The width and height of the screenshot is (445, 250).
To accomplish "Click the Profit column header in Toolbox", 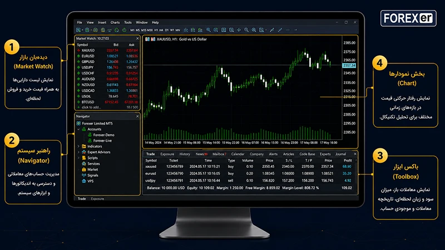I will pos(348,161).
